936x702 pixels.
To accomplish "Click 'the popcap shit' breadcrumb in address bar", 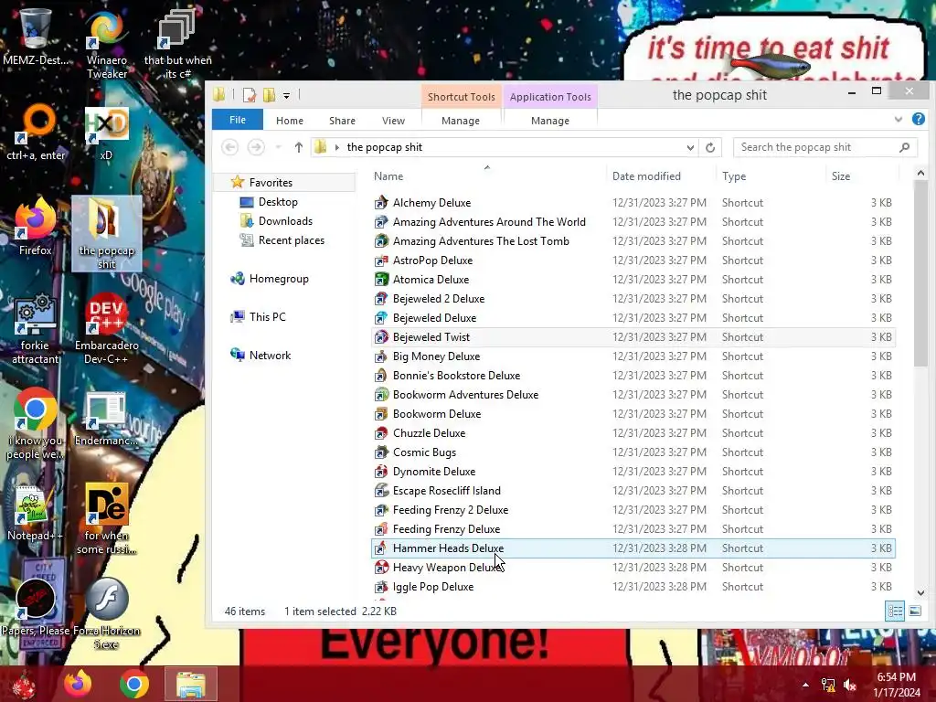I will (385, 147).
